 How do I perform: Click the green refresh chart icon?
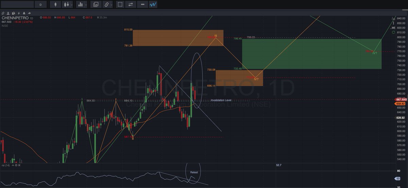[393, 32]
